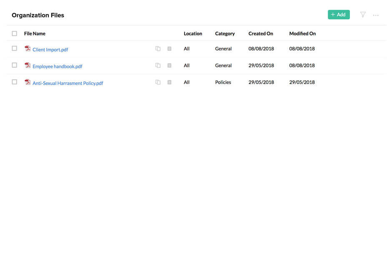Click the PDF icon beside Client Import.pdf

pyautogui.click(x=28, y=48)
